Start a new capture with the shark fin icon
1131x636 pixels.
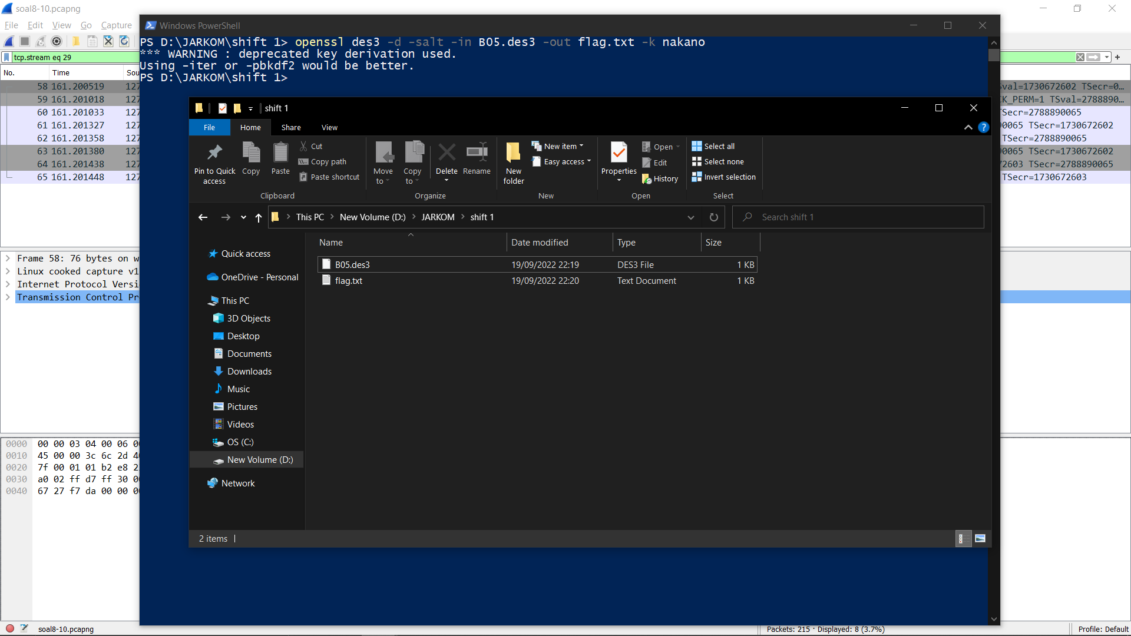pos(8,41)
